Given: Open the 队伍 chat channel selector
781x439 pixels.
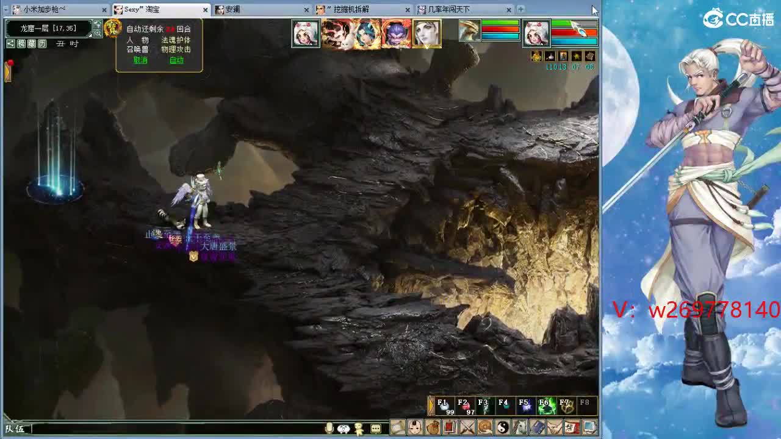Looking at the screenshot, I should pos(15,429).
